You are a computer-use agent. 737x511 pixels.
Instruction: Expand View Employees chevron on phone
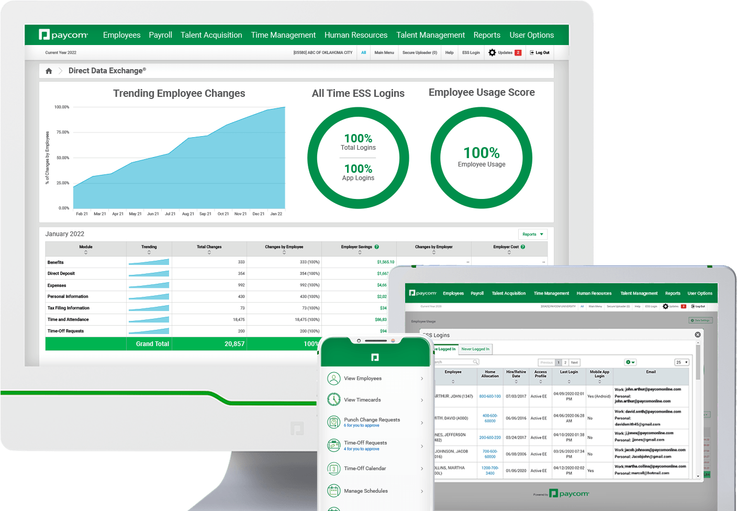pyautogui.click(x=422, y=379)
